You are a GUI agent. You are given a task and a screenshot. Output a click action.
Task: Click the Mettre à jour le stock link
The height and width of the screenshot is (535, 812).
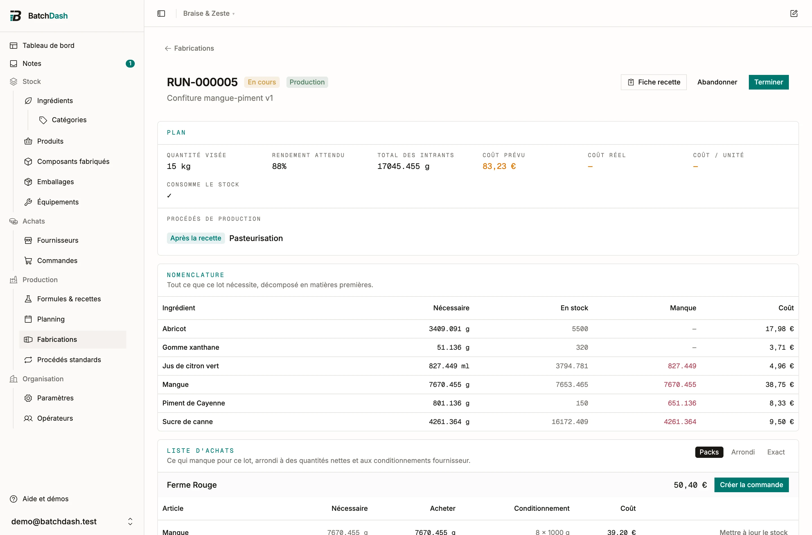coord(753,532)
